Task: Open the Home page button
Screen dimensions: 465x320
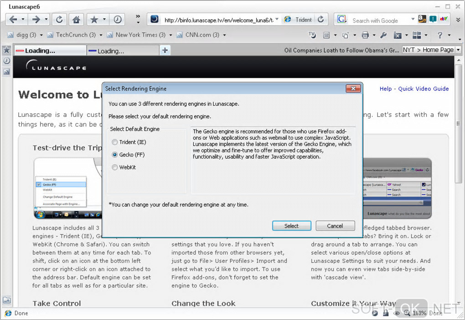Action: 76,20
